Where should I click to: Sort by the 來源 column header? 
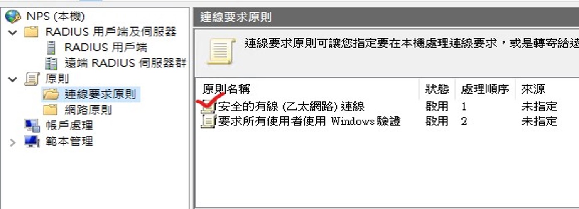point(533,89)
